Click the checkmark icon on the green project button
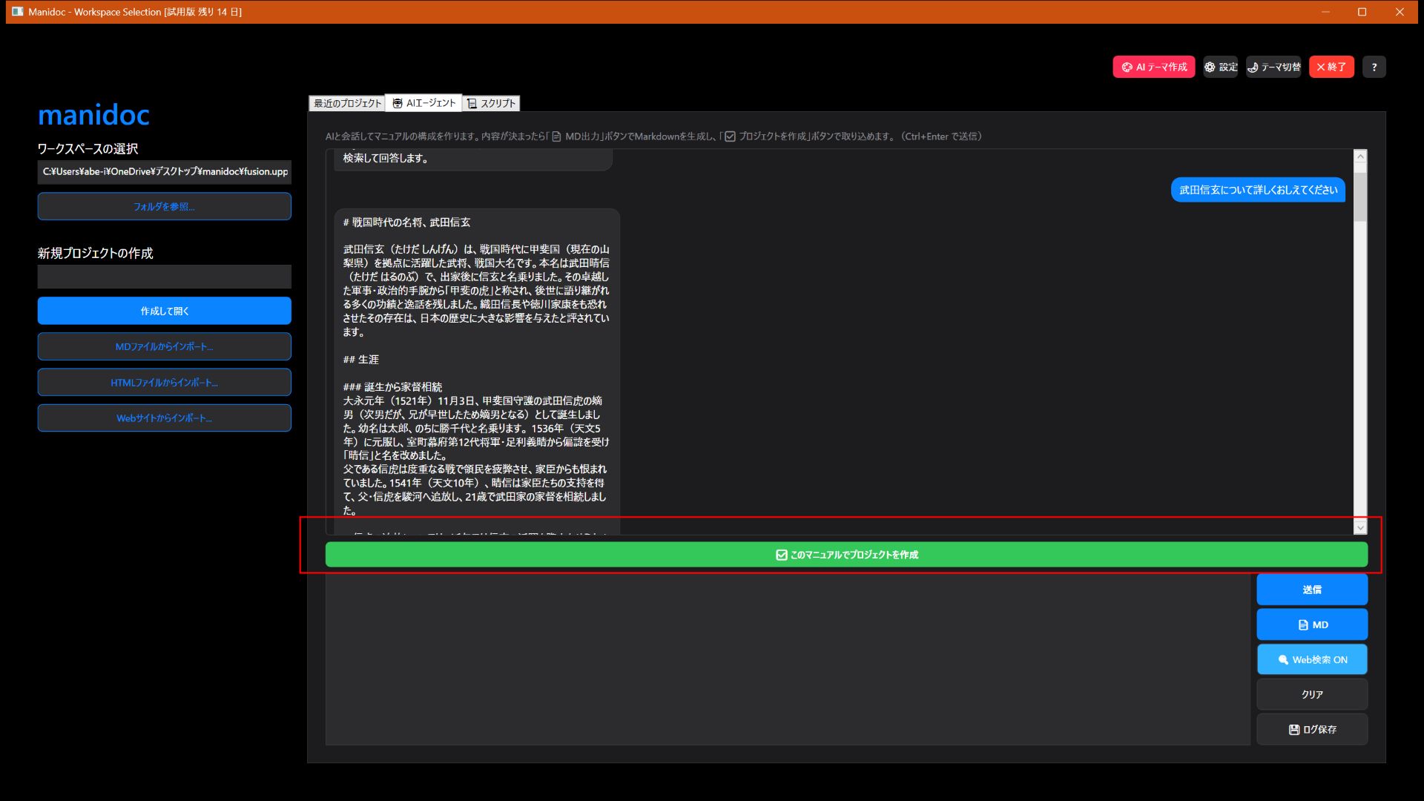The image size is (1424, 801). tap(780, 554)
